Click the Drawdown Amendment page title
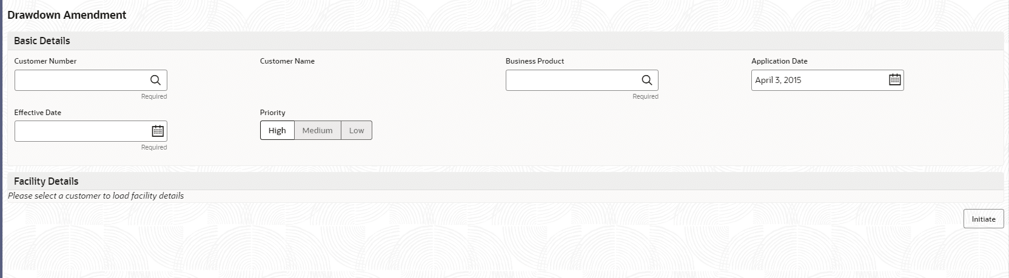The image size is (1009, 278). [67, 15]
